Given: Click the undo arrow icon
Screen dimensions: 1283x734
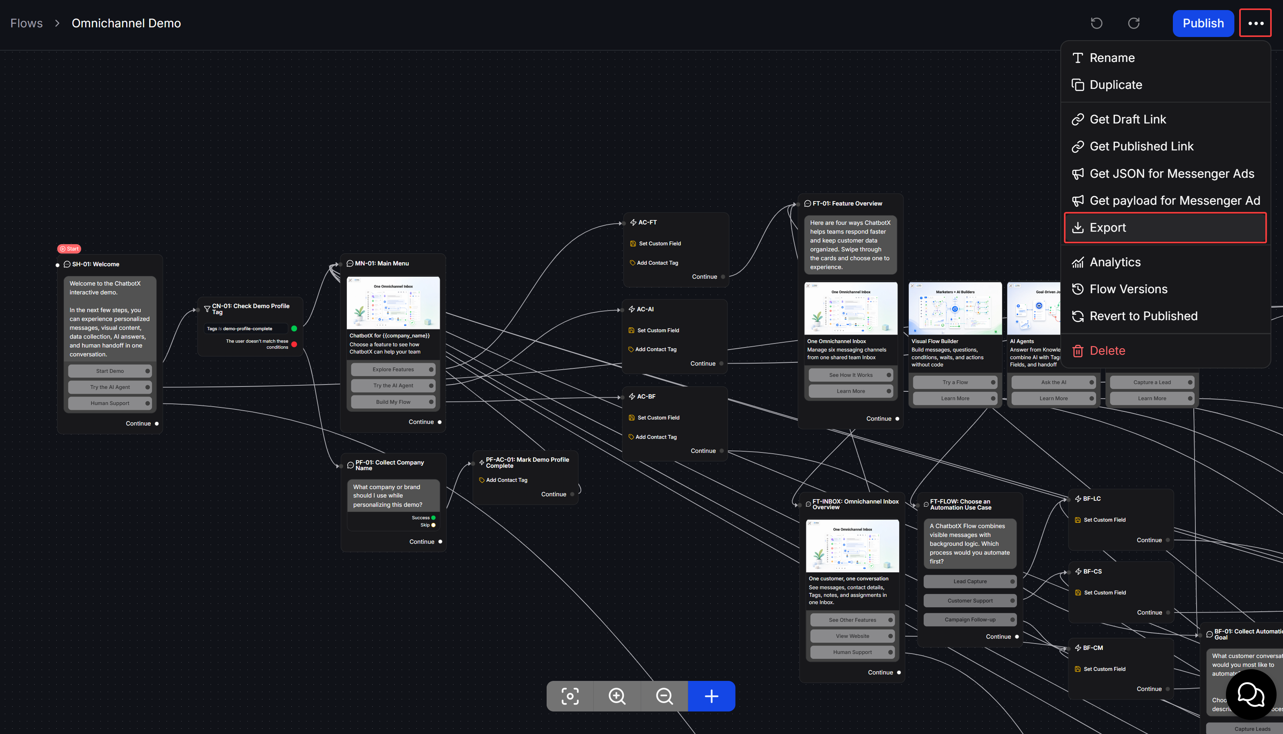Looking at the screenshot, I should (1096, 23).
